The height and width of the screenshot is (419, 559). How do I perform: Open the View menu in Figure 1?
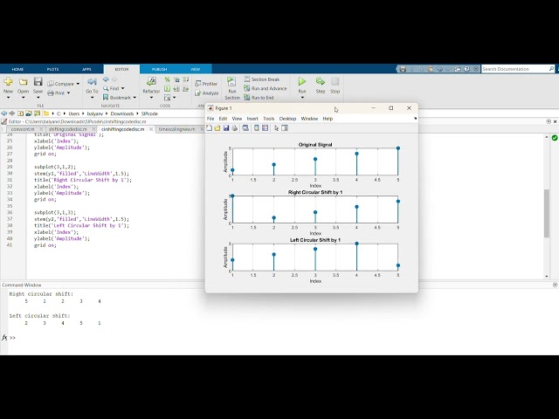[237, 119]
